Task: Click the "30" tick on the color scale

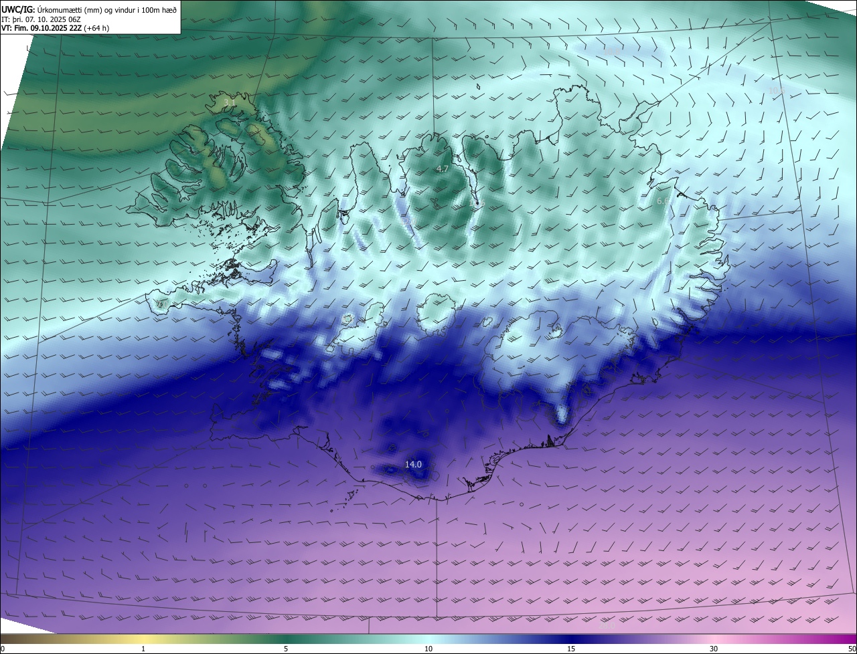Action: pyautogui.click(x=714, y=649)
